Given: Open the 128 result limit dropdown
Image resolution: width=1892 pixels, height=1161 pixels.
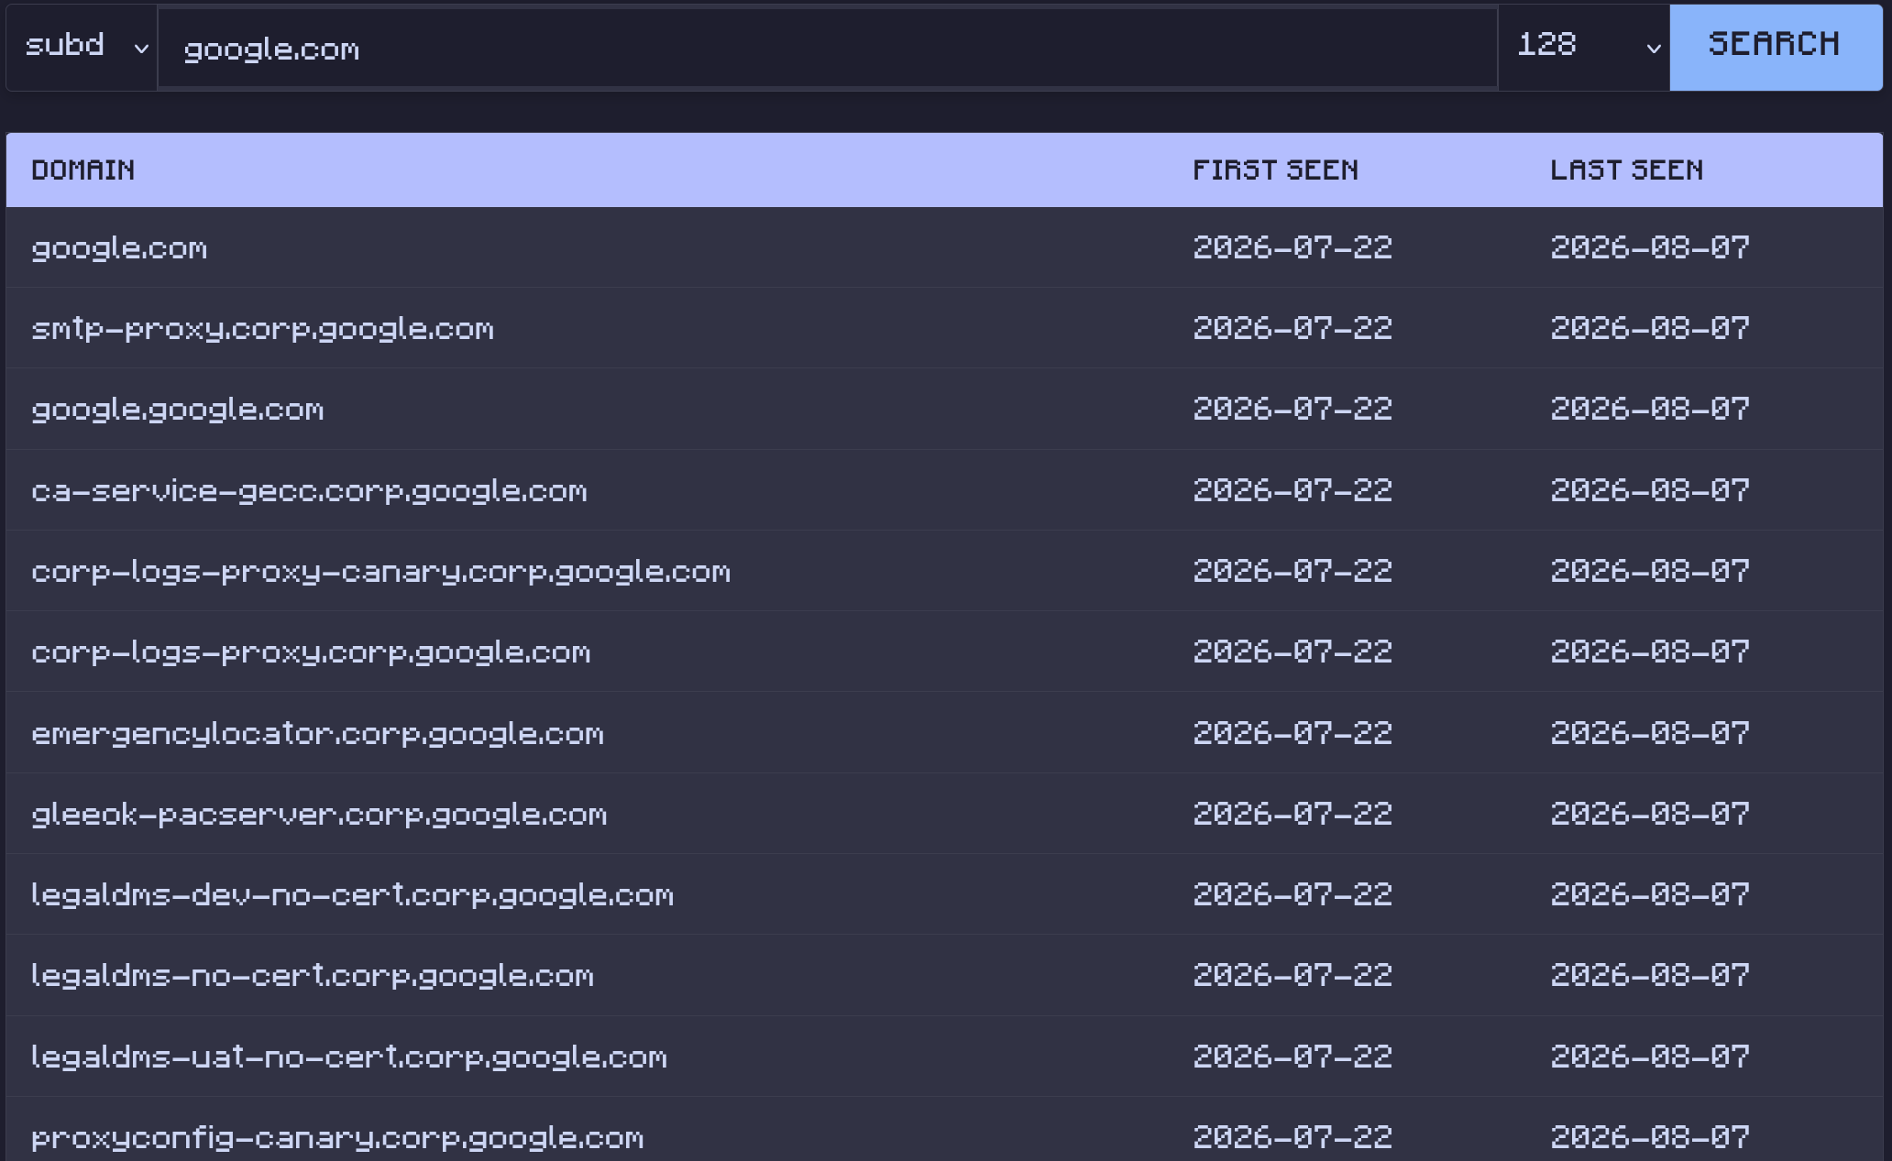Looking at the screenshot, I should 1584,47.
